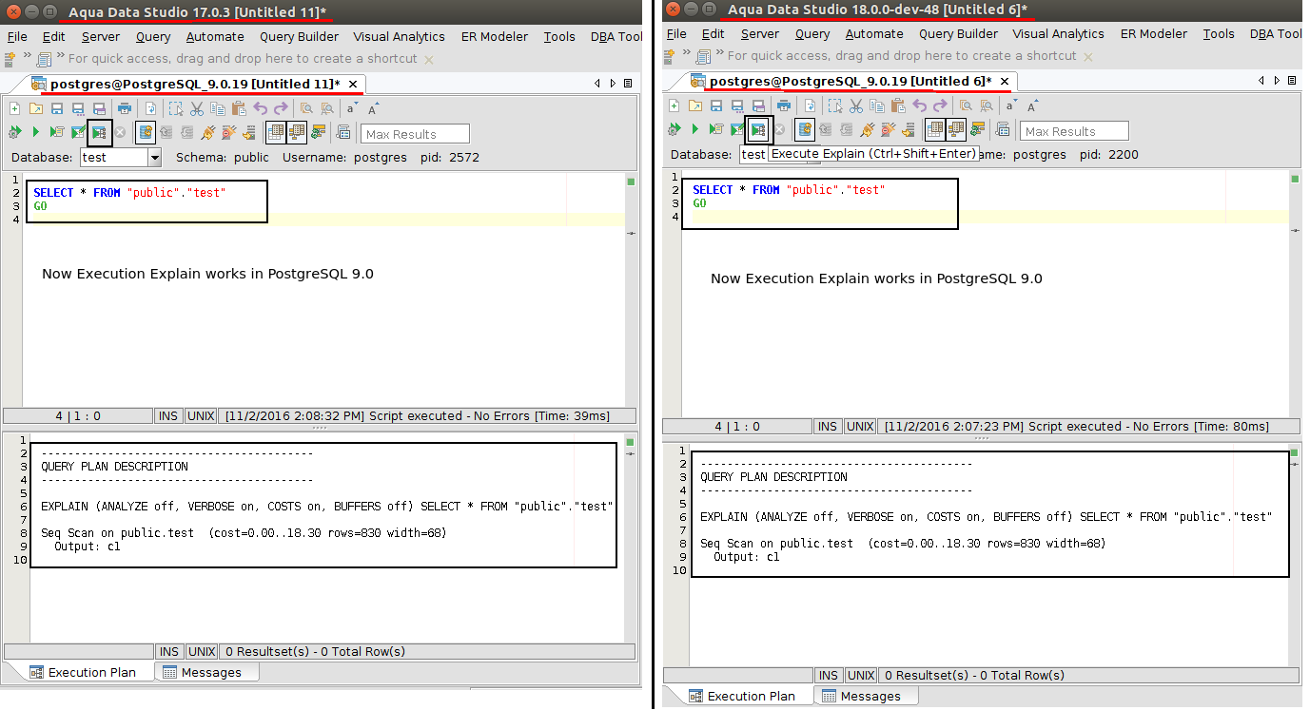
Task: Toggle the grid results view button in 18.0.0 window
Action: (935, 129)
